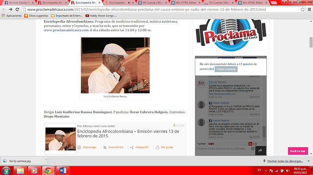Click the volume speaker tray icon
The height and width of the screenshot is (175, 313).
288,171
